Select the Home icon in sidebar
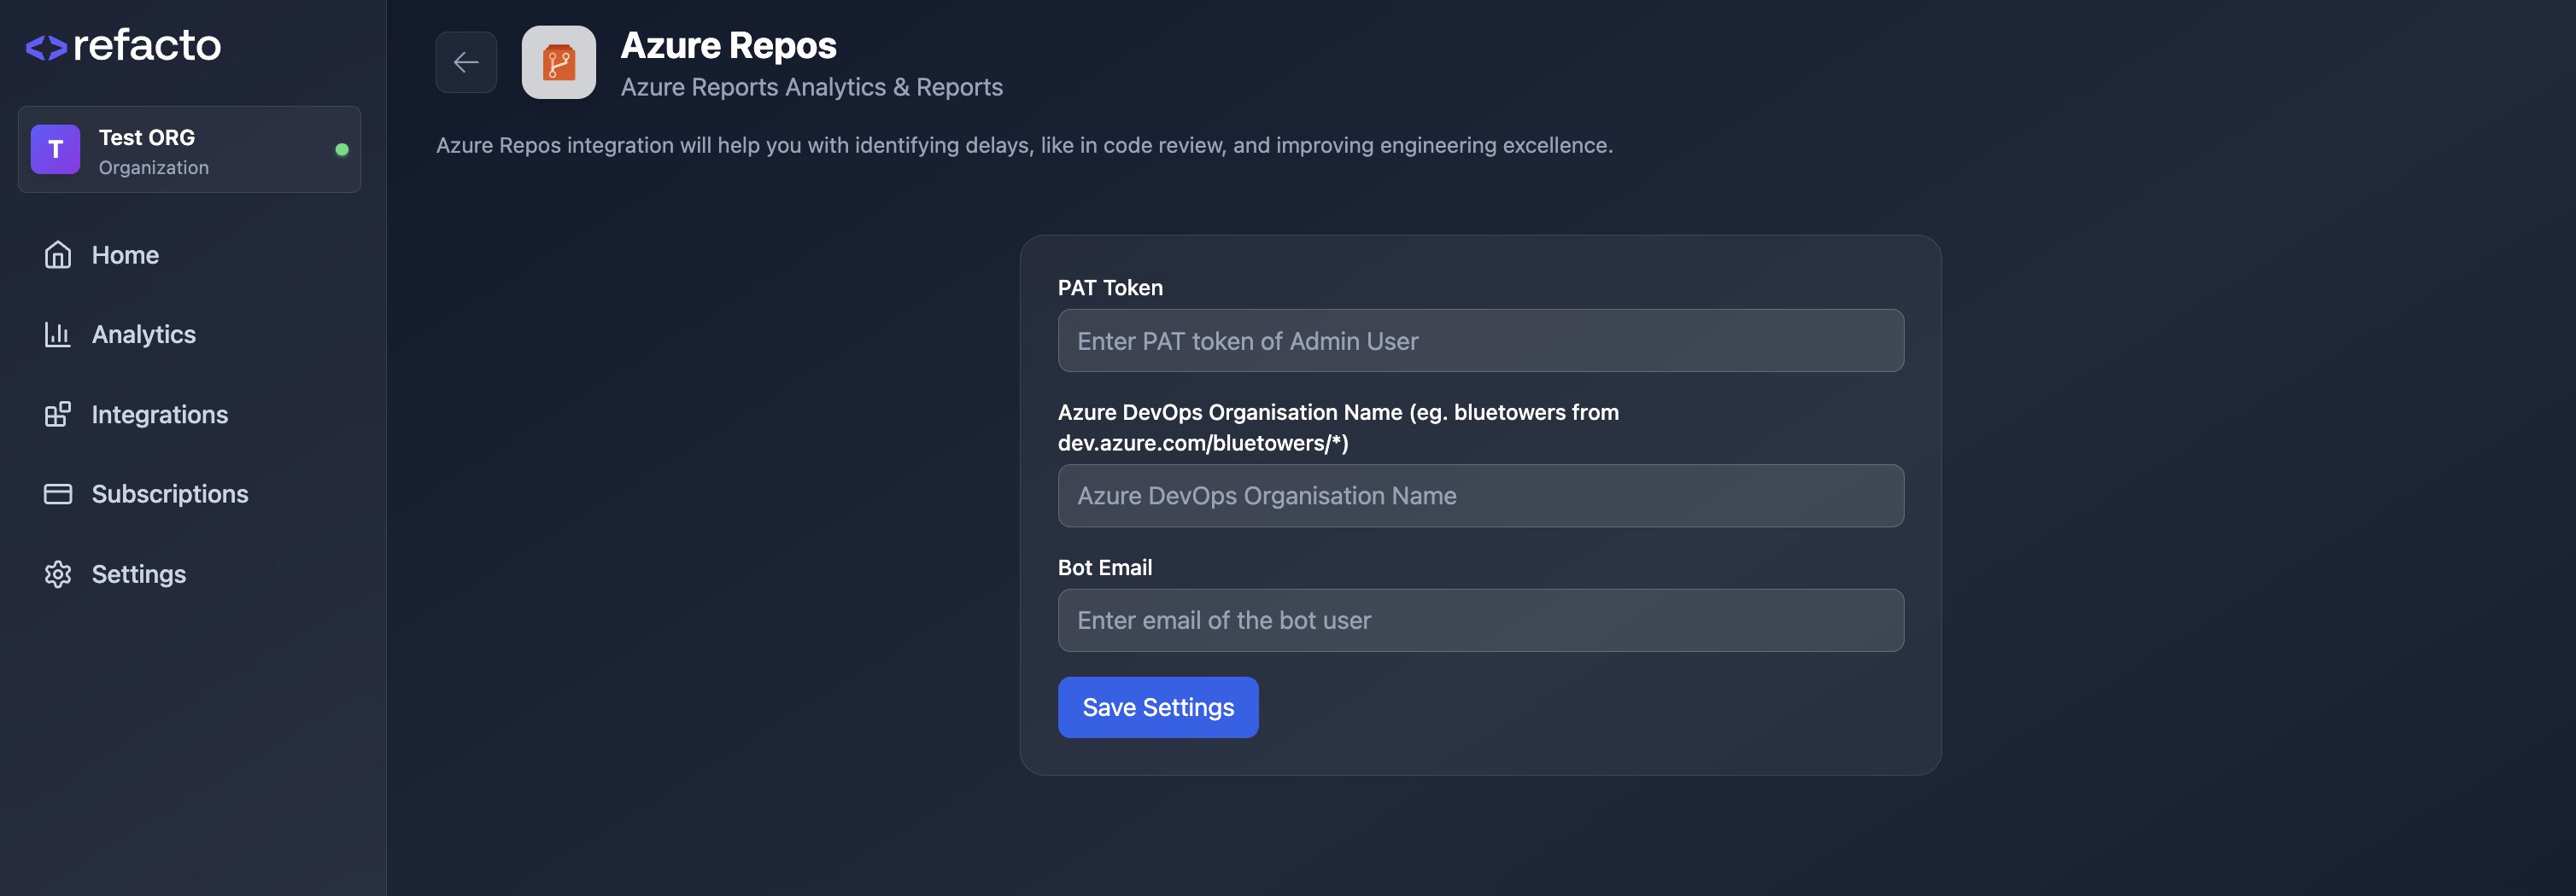This screenshot has height=896, width=2576. pyautogui.click(x=58, y=254)
